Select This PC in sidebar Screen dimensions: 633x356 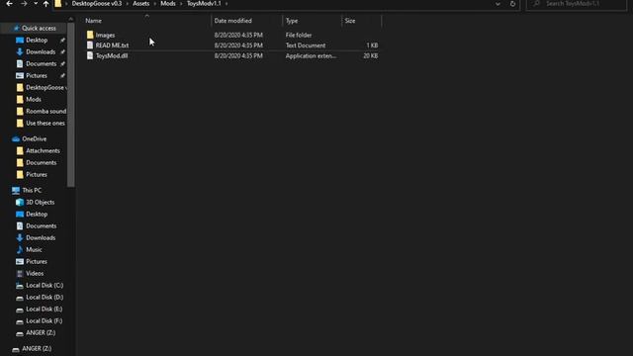pos(32,190)
